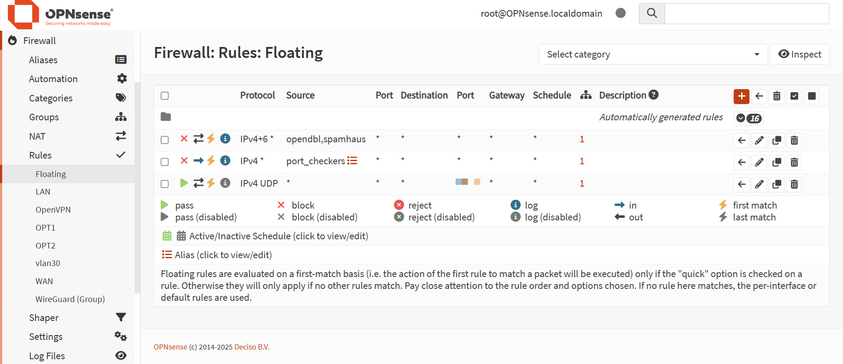Delete the IPv4 UDP rule

[794, 184]
